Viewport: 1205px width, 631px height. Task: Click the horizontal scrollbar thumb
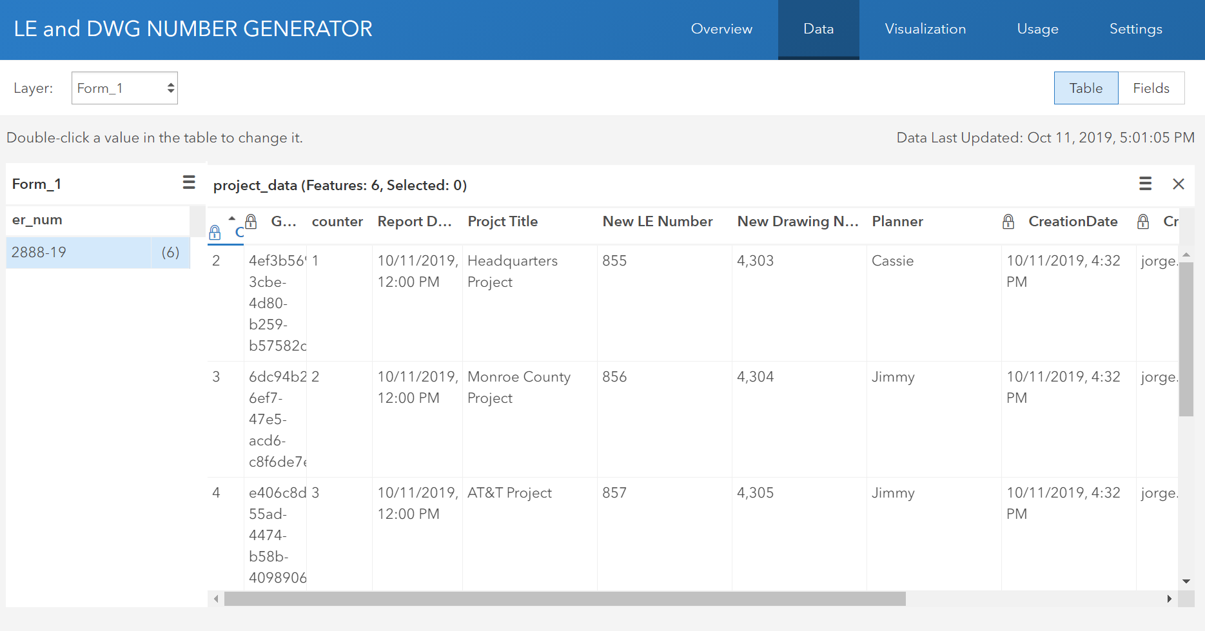click(x=564, y=599)
